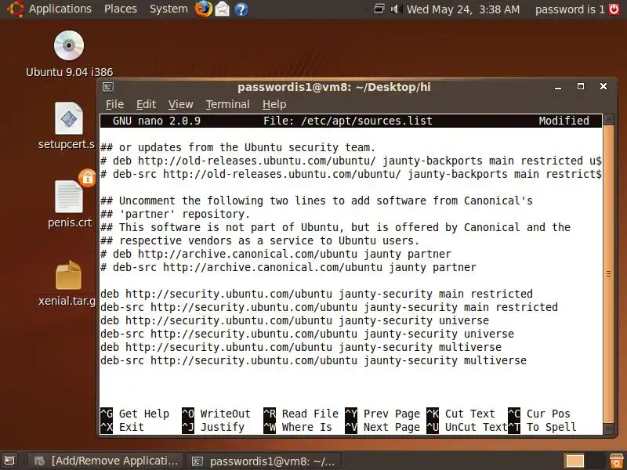Click the '^G Get Help' nano shortcut
Image resolution: width=627 pixels, height=470 pixels.
(135, 414)
